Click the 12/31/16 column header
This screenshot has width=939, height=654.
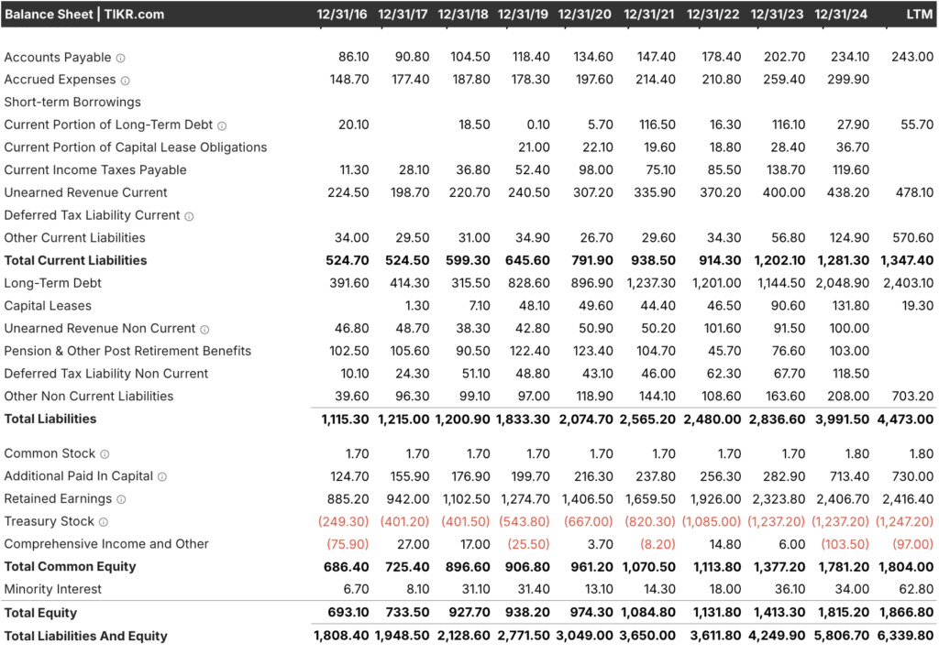coord(343,15)
